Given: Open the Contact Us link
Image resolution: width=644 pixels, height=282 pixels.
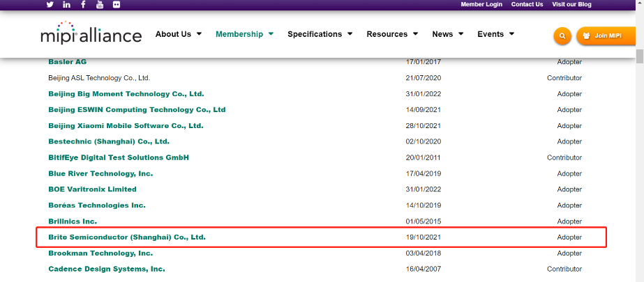Looking at the screenshot, I should click(527, 4).
